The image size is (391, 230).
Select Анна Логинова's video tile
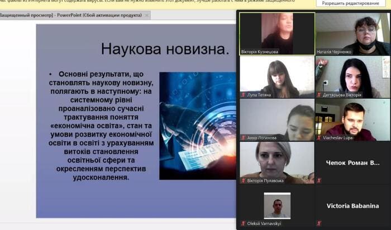click(x=277, y=120)
